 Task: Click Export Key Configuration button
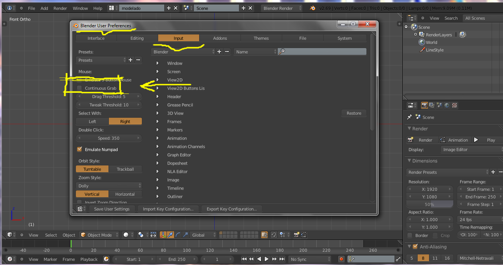coord(232,209)
